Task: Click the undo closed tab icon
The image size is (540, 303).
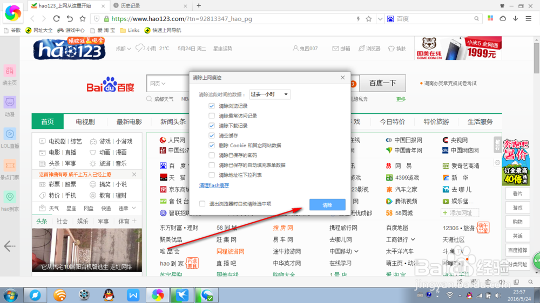Action: tap(70, 18)
